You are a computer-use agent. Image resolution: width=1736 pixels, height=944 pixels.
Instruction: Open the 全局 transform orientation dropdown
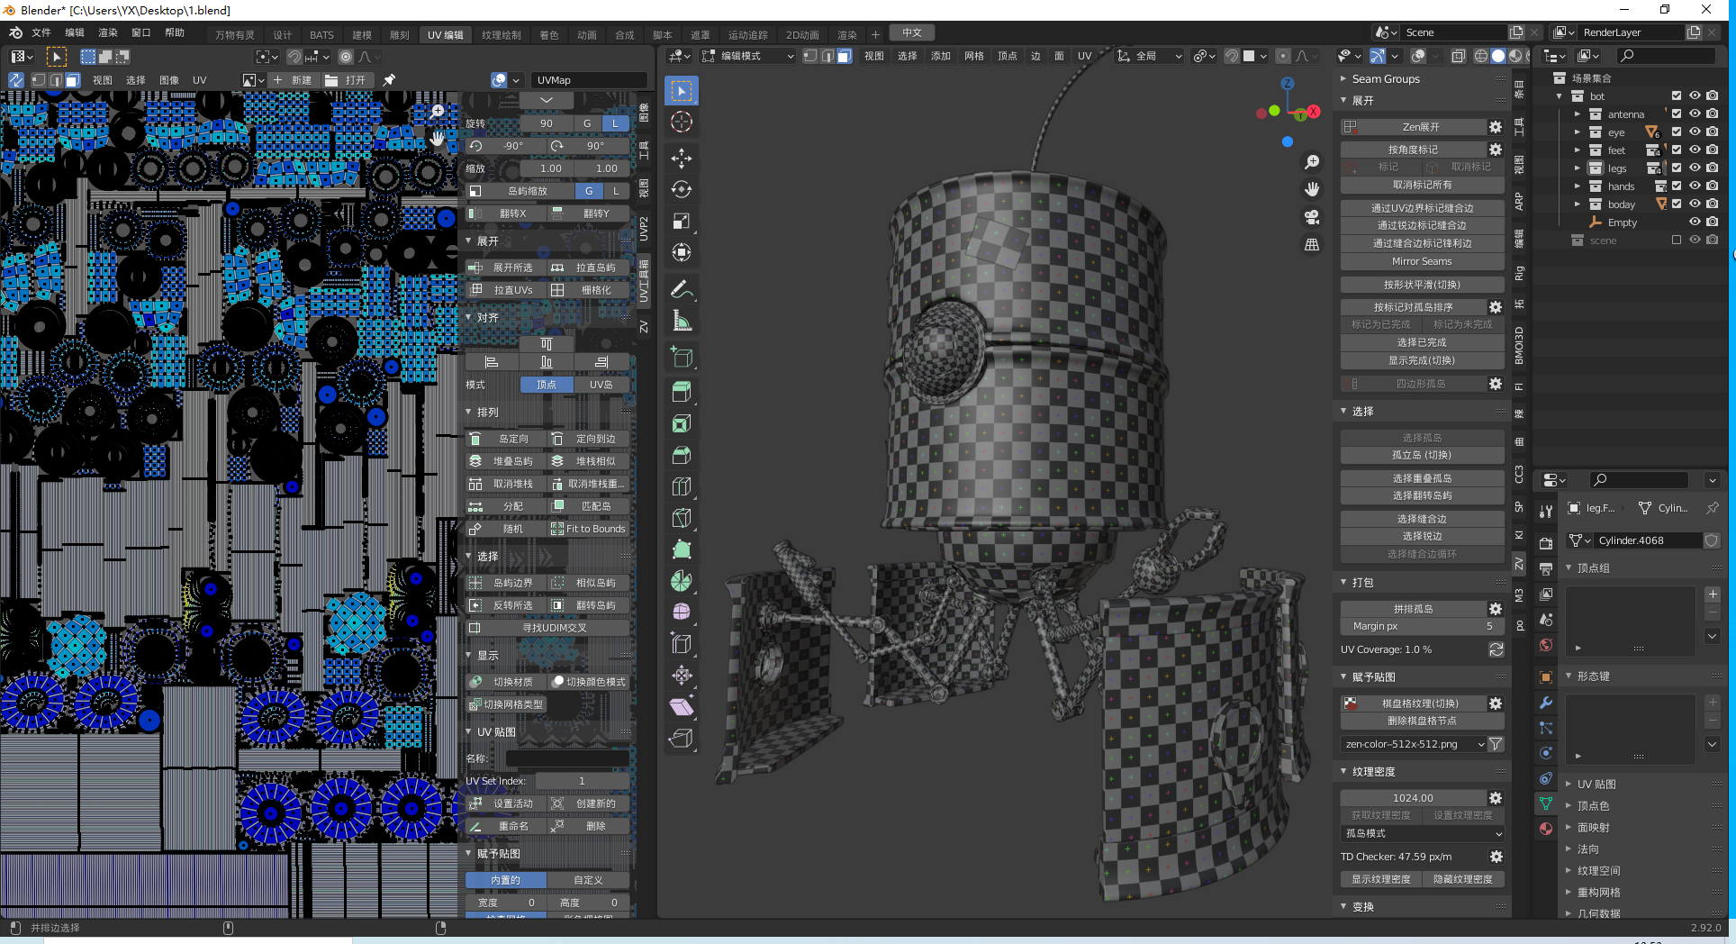(x=1150, y=56)
